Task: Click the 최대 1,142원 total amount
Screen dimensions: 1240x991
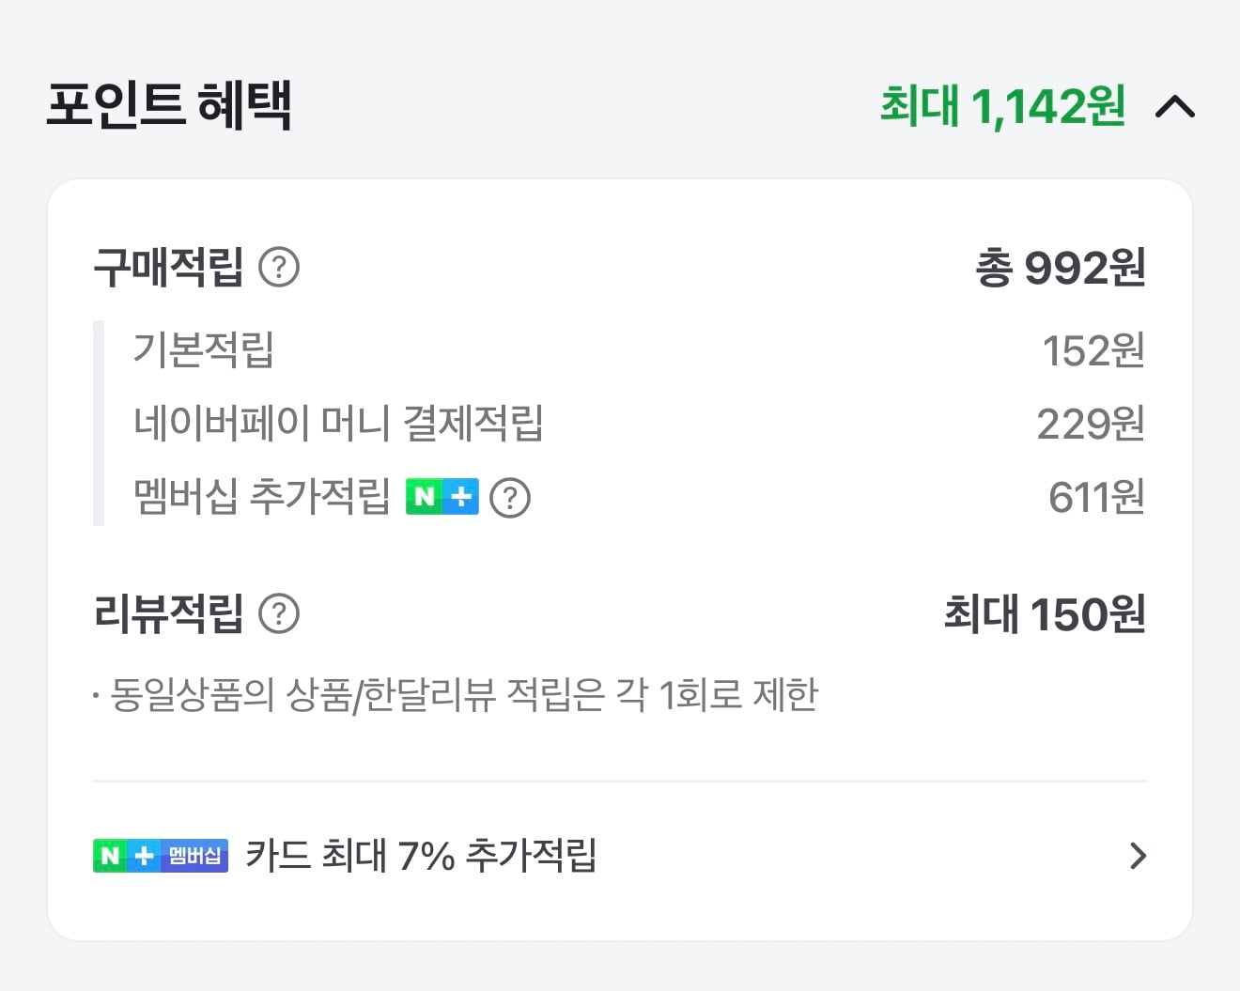Action: coord(1000,106)
